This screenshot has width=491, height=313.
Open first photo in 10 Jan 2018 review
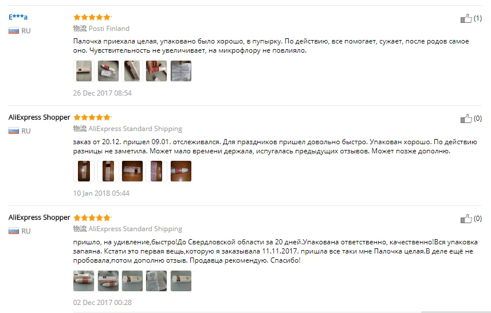(x=84, y=171)
